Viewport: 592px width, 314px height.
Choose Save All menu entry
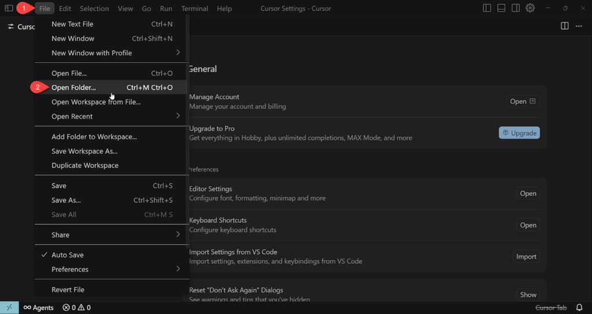click(x=110, y=215)
